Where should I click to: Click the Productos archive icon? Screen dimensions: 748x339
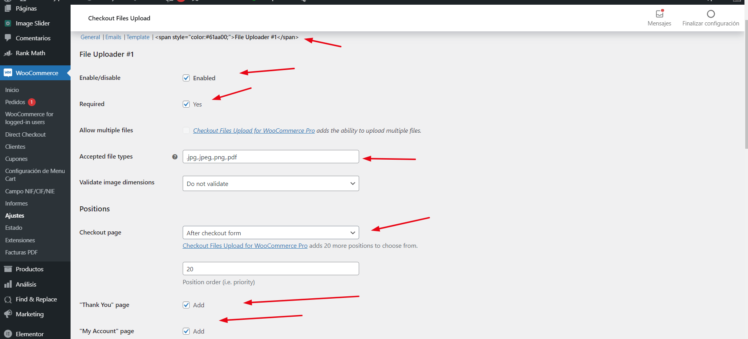click(8, 269)
